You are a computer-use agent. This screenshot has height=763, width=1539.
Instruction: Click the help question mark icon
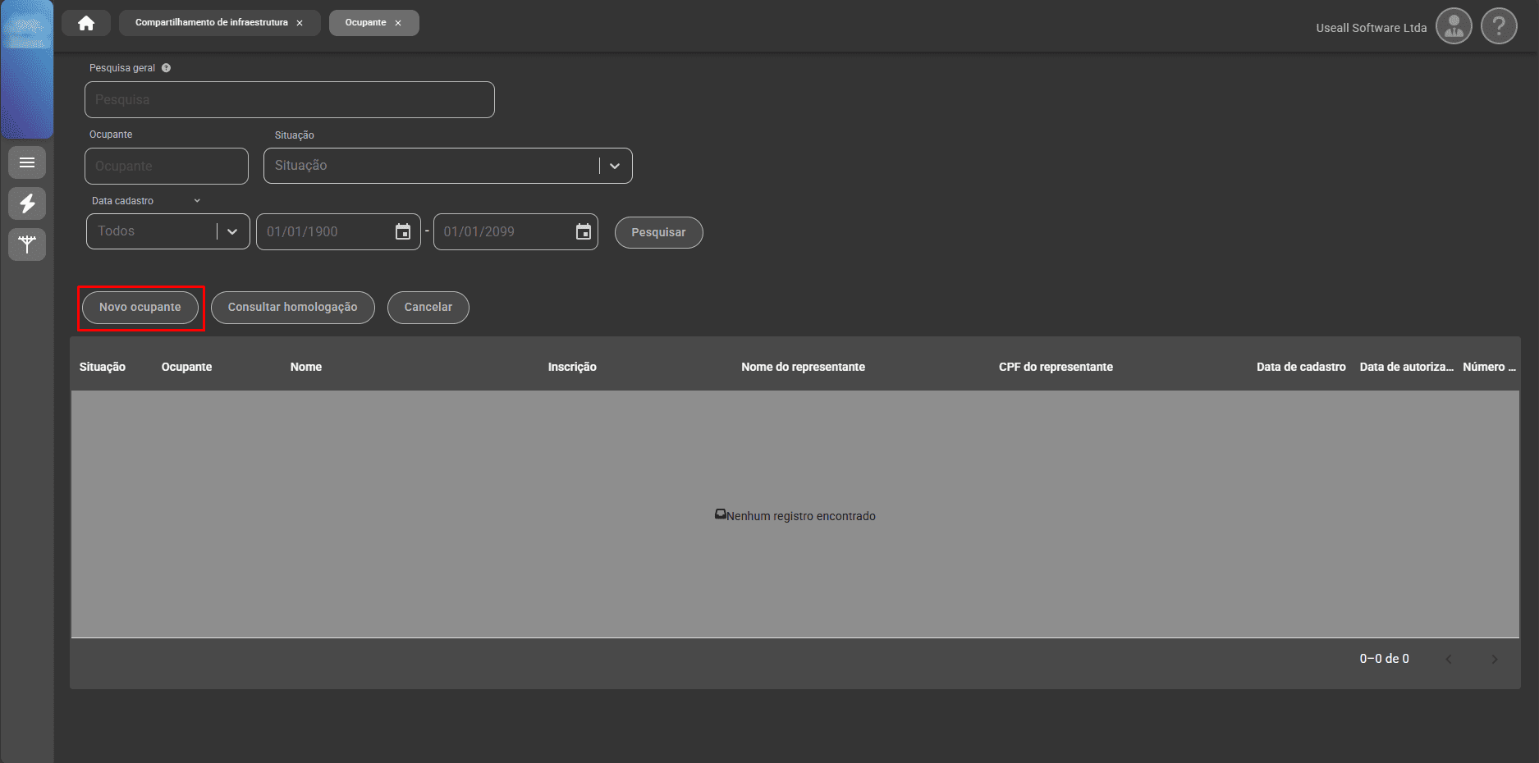click(1499, 27)
